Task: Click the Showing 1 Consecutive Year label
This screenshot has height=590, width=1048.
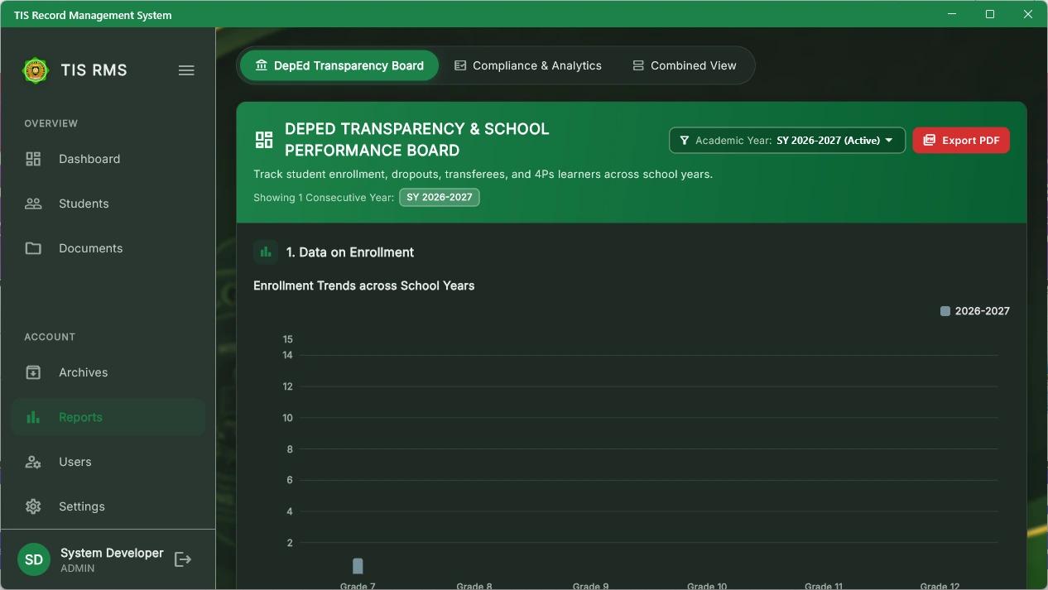Action: (324, 198)
